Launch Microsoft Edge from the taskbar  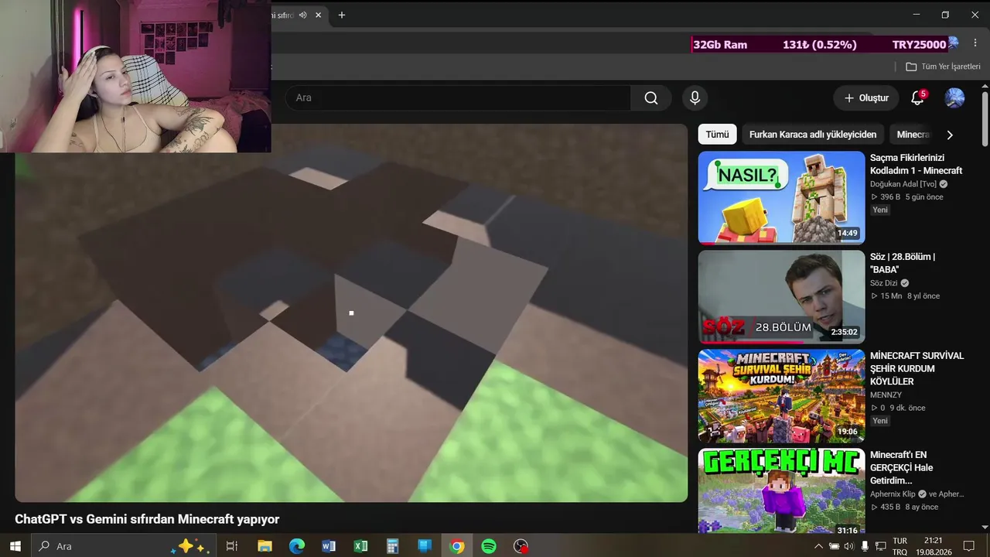coord(297,546)
